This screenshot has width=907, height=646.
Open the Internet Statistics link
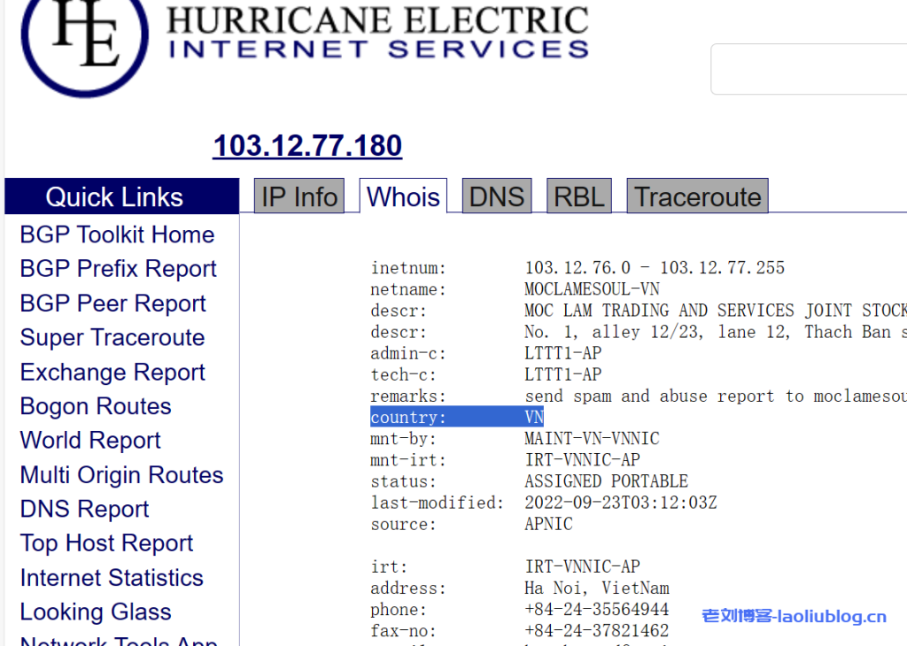pyautogui.click(x=112, y=578)
